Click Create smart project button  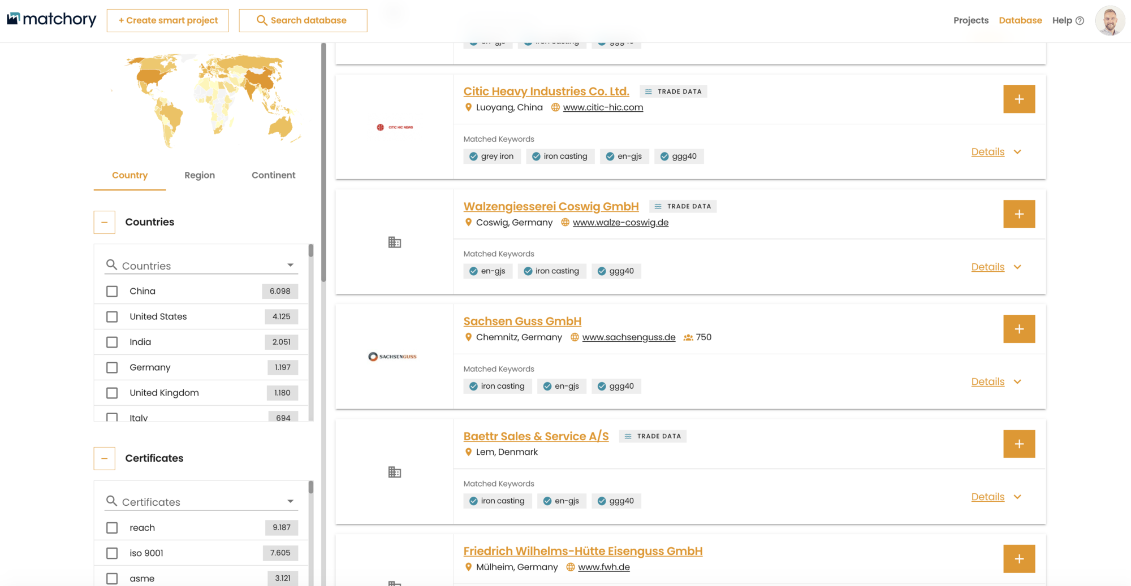tap(168, 20)
